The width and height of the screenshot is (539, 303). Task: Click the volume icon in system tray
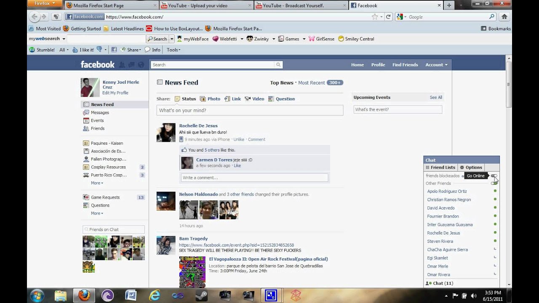click(473, 295)
